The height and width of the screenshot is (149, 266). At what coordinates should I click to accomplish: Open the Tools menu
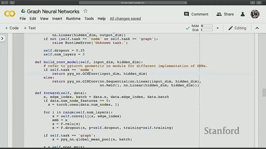click(x=89, y=19)
